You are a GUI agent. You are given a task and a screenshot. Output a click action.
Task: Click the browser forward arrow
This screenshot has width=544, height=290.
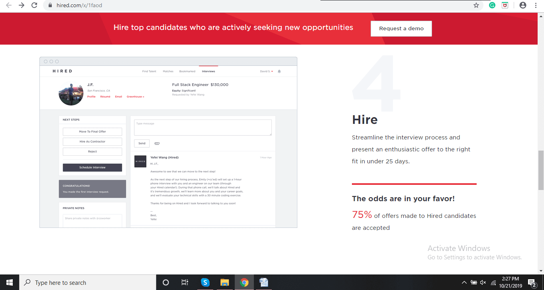coord(22,5)
